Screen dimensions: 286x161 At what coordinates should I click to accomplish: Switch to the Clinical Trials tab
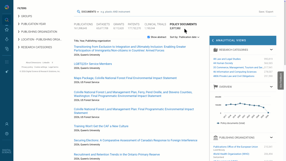point(155,24)
